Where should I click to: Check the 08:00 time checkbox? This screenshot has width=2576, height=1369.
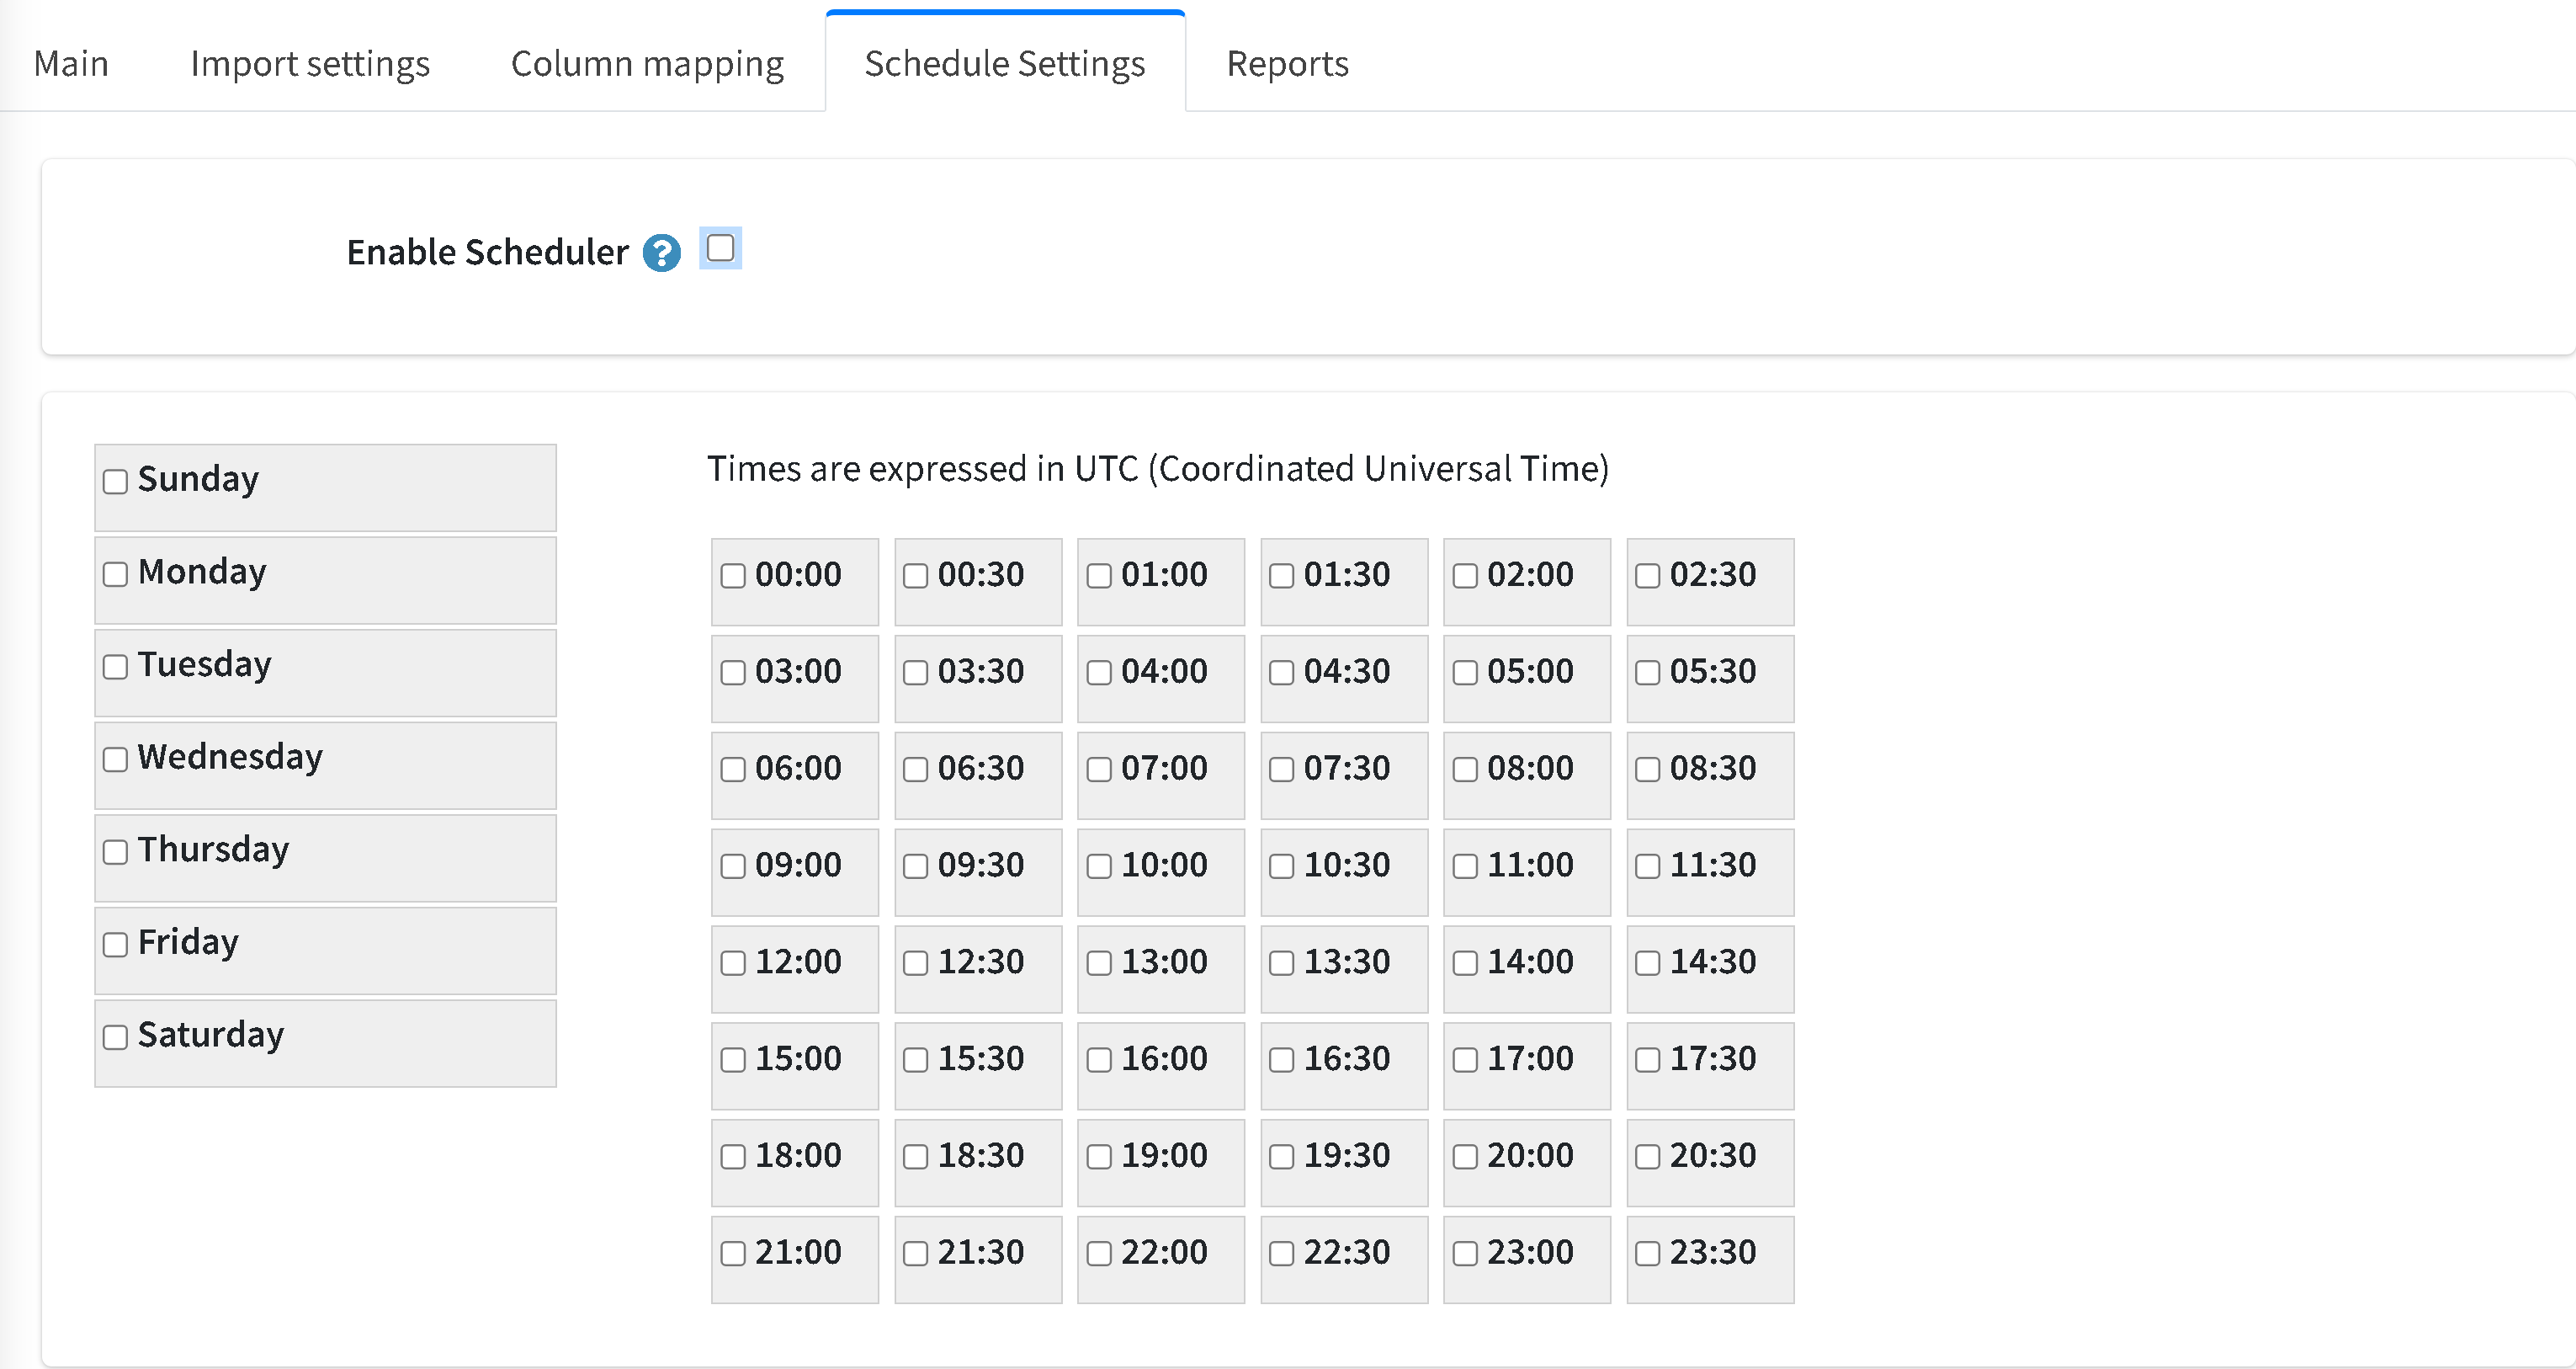pyautogui.click(x=1465, y=770)
